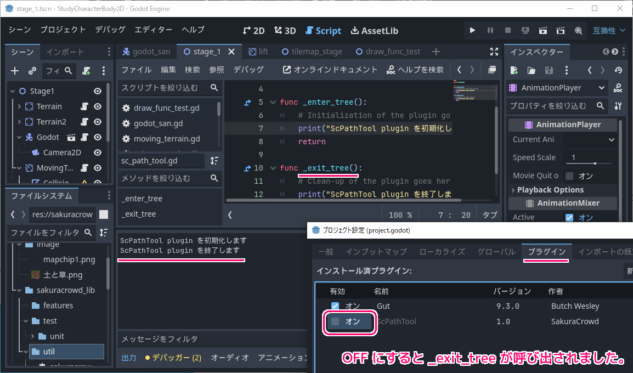633x373 pixels.
Task: Open AssetLib workspace
Action: [375, 31]
